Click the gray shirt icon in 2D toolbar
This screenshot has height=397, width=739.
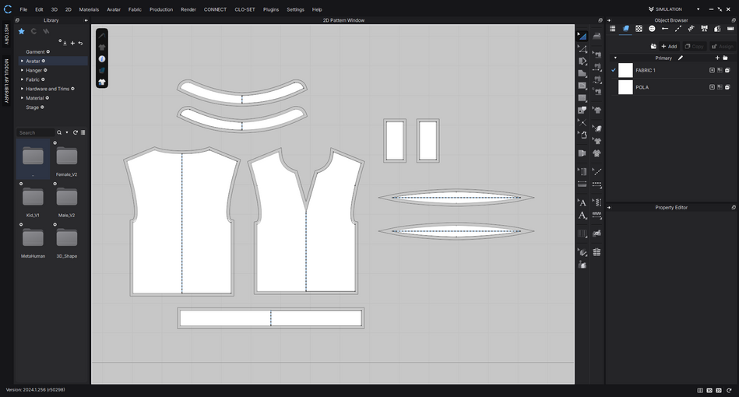tap(102, 47)
